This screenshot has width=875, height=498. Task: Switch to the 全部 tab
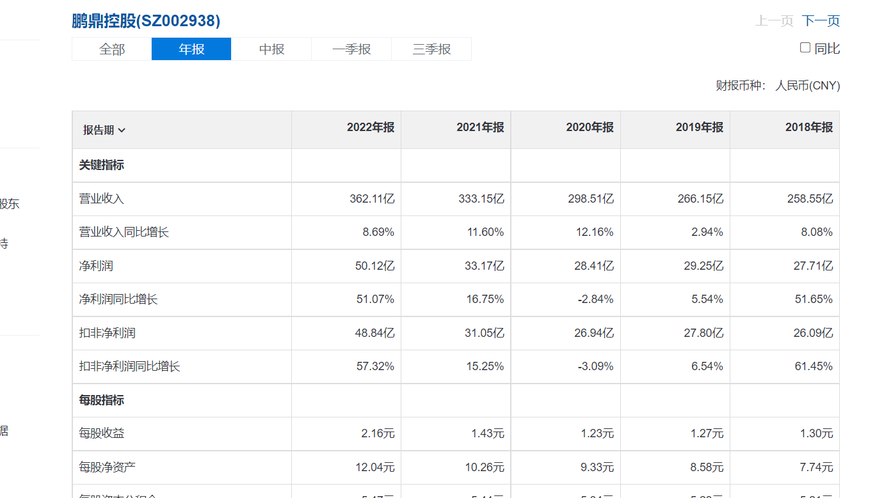point(112,49)
